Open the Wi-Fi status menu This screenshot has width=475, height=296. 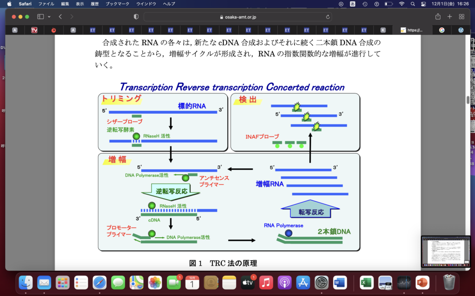tap(402, 4)
